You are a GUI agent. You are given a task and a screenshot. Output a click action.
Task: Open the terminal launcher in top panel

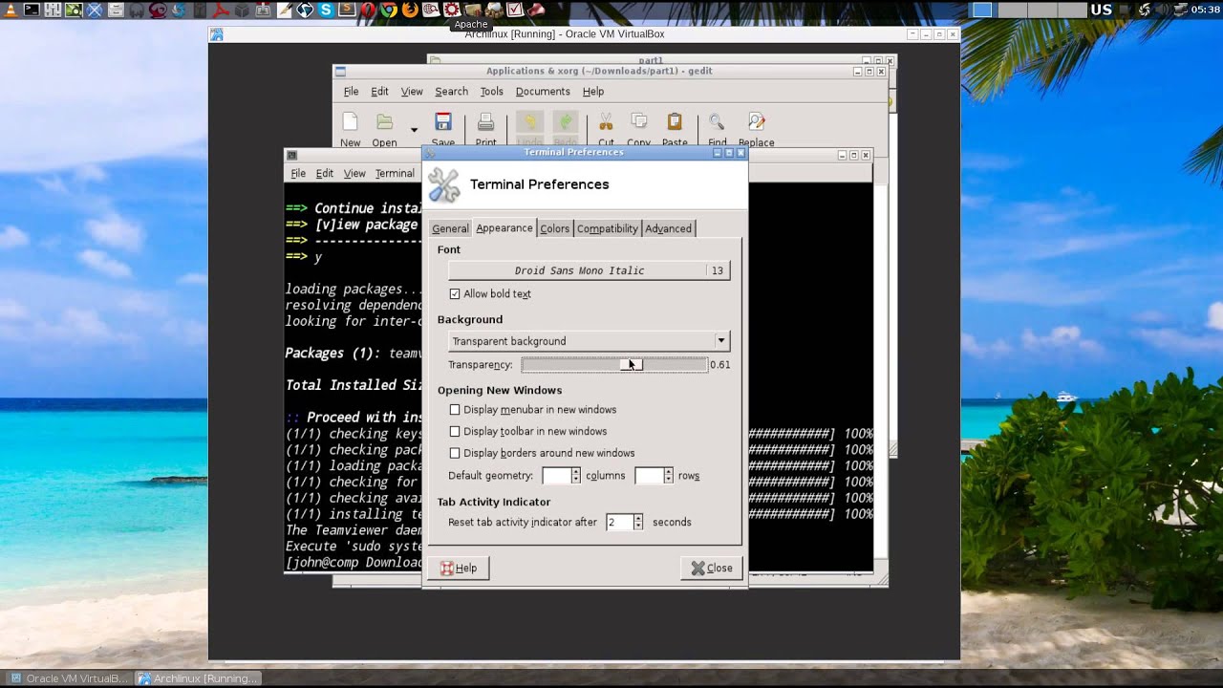pyautogui.click(x=32, y=10)
